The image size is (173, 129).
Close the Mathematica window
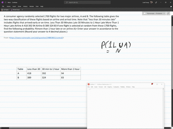point(162,84)
